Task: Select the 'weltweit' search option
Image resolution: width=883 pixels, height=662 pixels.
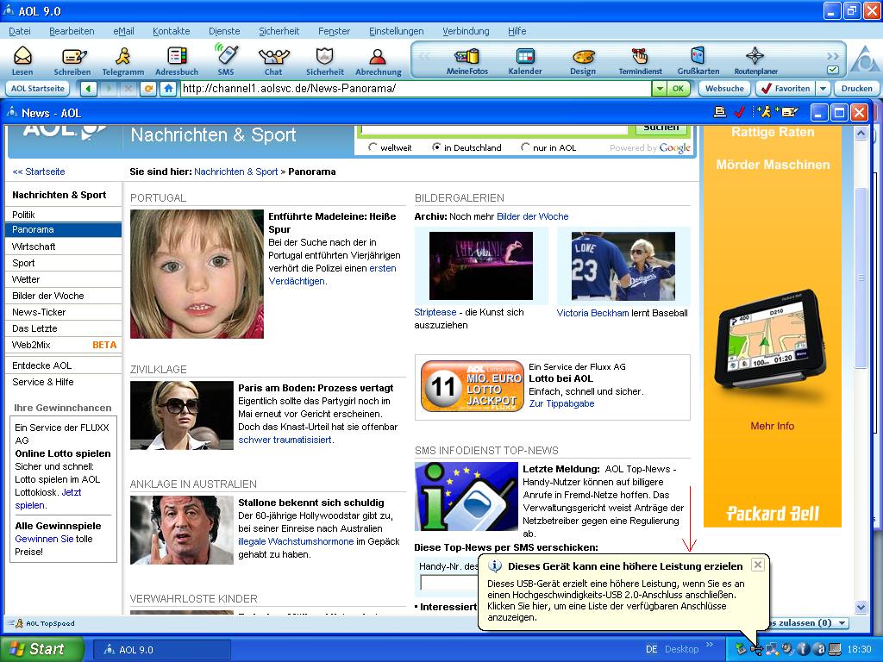Action: 373,147
